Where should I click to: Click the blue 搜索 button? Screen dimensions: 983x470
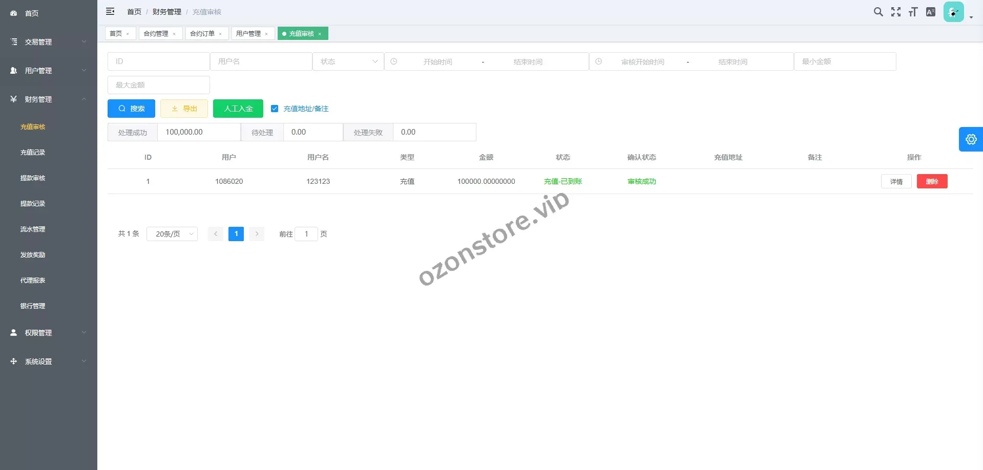click(131, 109)
